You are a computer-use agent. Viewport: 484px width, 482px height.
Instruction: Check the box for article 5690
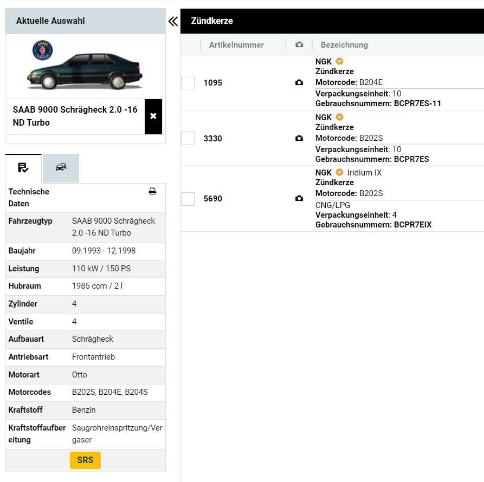click(188, 199)
